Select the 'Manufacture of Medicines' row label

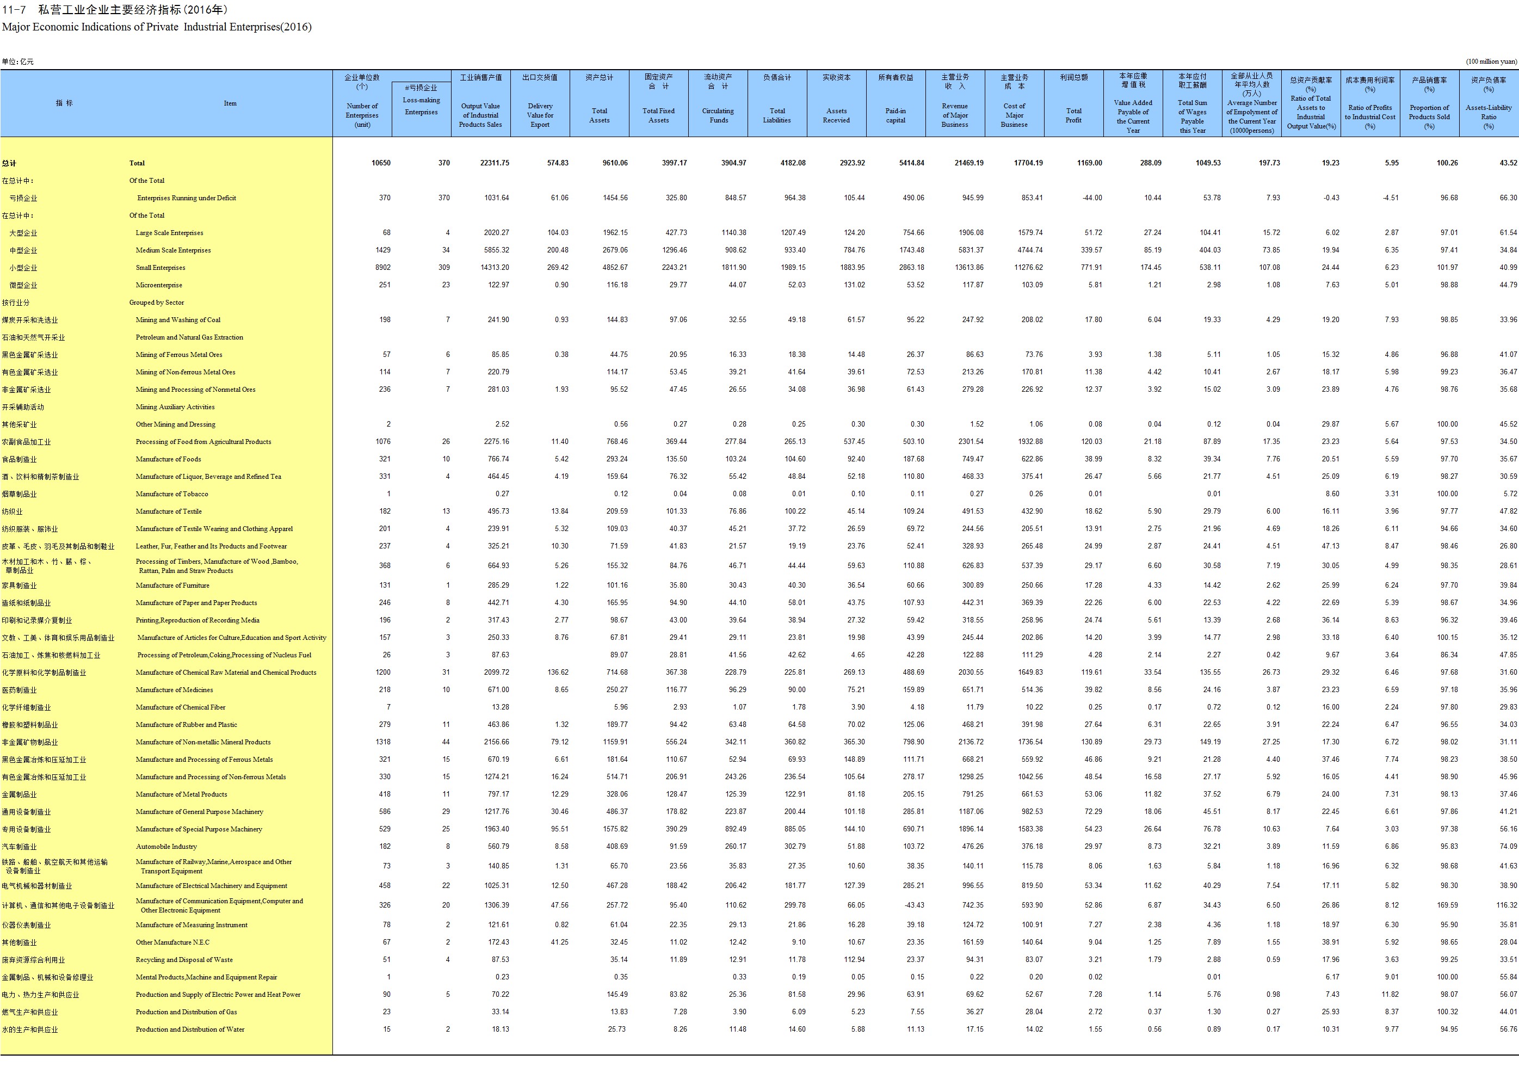tap(175, 690)
